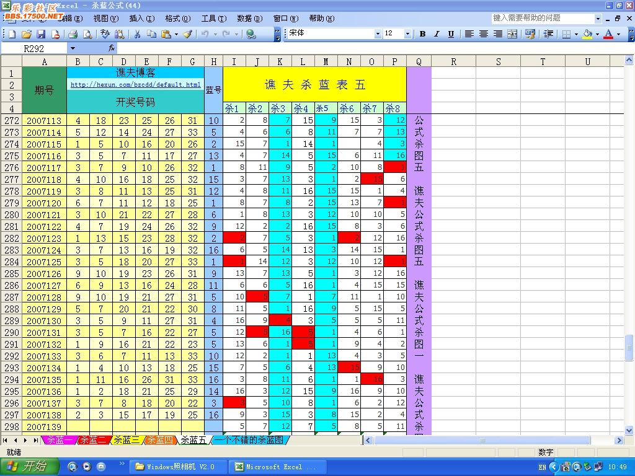Expand the Borders dropdown arrow

coord(576,34)
